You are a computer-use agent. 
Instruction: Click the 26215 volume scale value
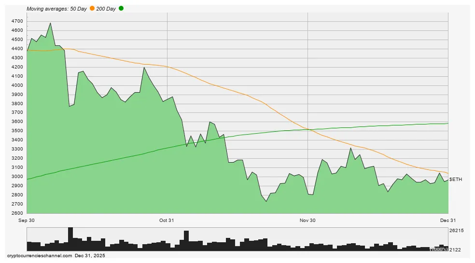pos(457,231)
